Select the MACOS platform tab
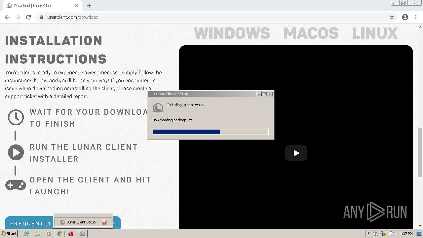423x238 pixels. (311, 33)
